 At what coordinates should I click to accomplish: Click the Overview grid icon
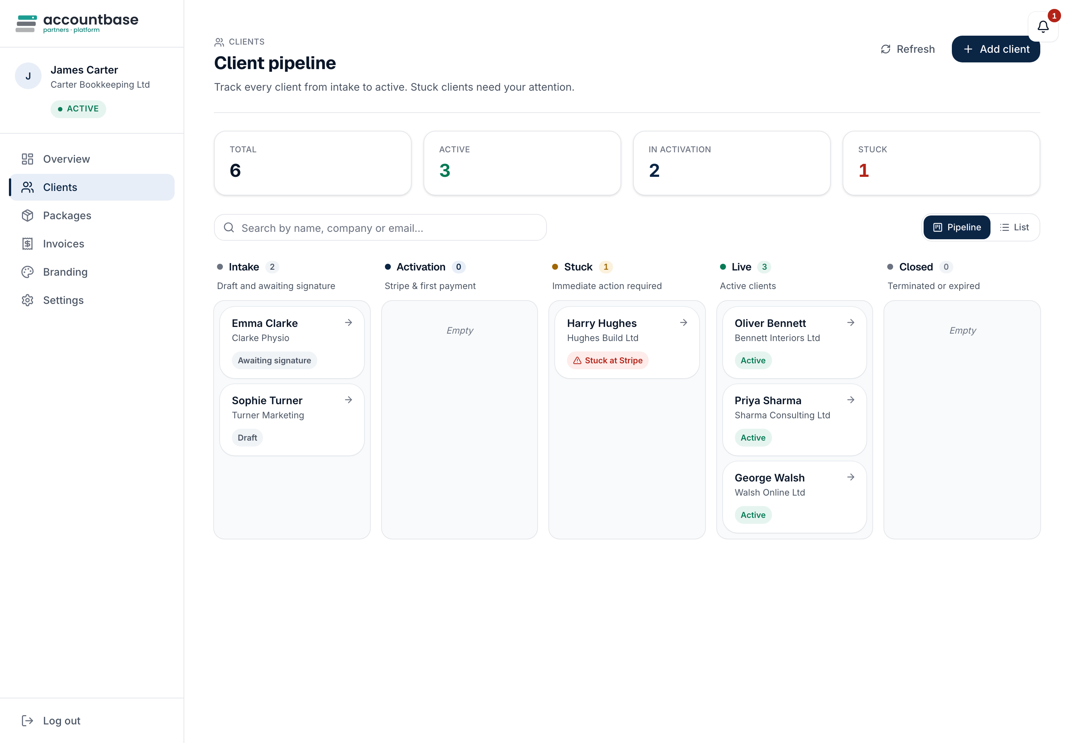pyautogui.click(x=27, y=159)
